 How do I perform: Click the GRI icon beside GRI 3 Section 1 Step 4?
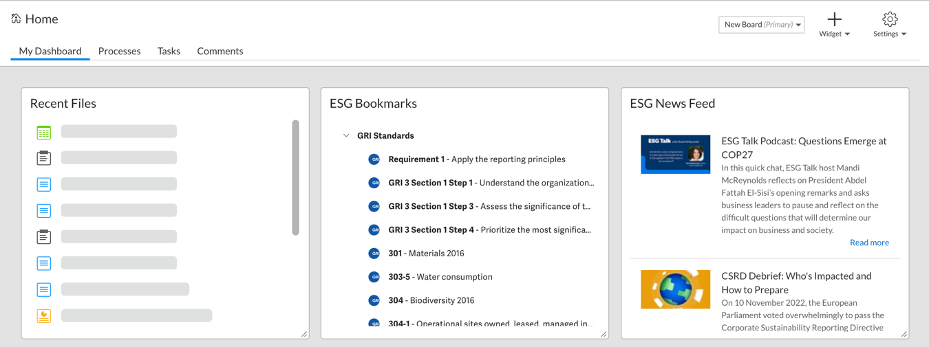374,230
